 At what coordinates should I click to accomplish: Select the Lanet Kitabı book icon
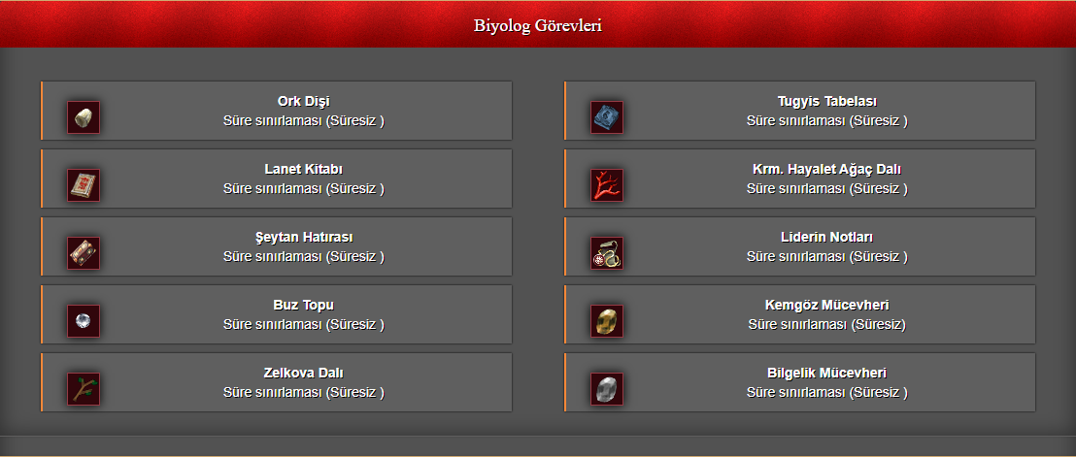point(84,185)
